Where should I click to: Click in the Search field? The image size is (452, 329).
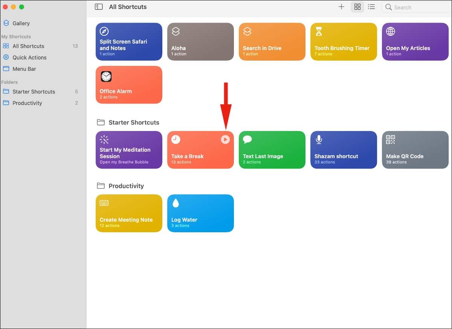click(418, 7)
